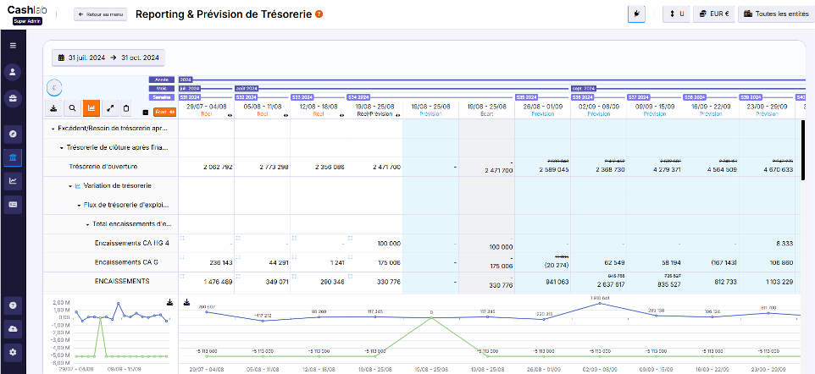Image resolution: width=815 pixels, height=374 pixels.
Task: Expand column arrows for 05/08 - 11/08
Action: [x=286, y=115]
